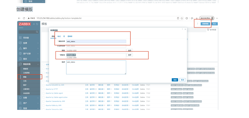Click the 用户 people icon in sidebar
This screenshot has width=249, height=118.
[20, 103]
